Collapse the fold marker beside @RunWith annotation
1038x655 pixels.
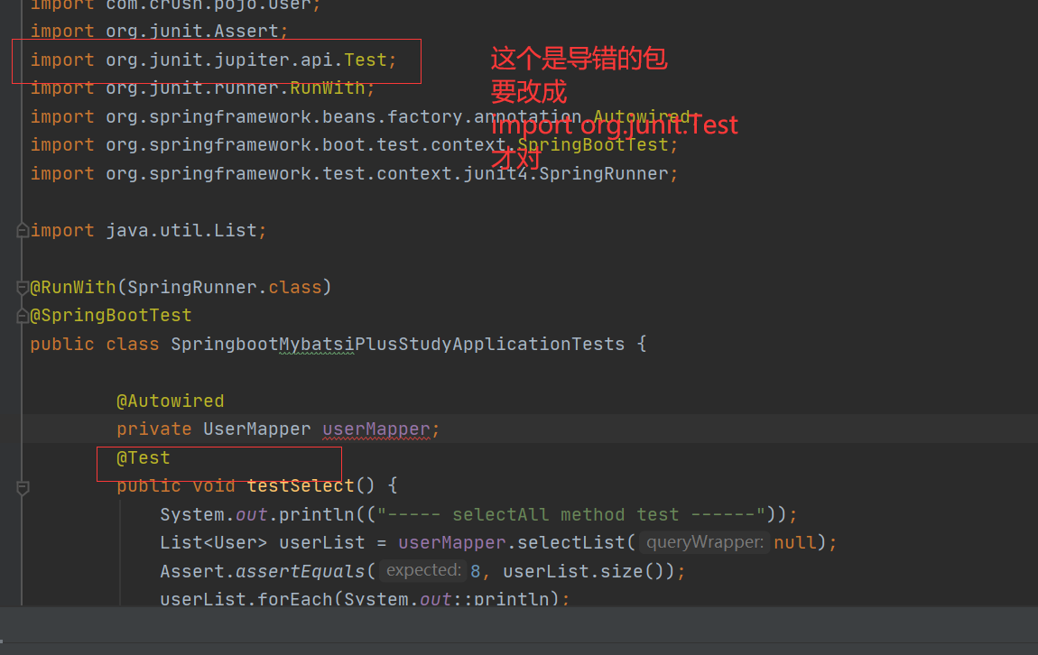click(22, 287)
